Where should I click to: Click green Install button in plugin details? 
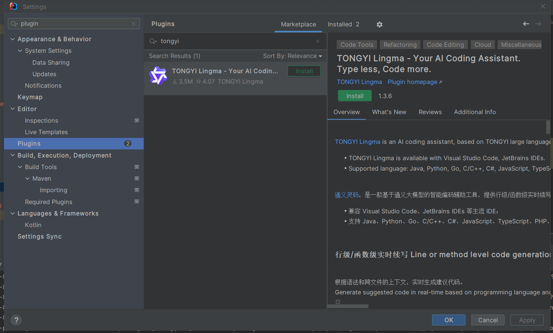click(355, 96)
